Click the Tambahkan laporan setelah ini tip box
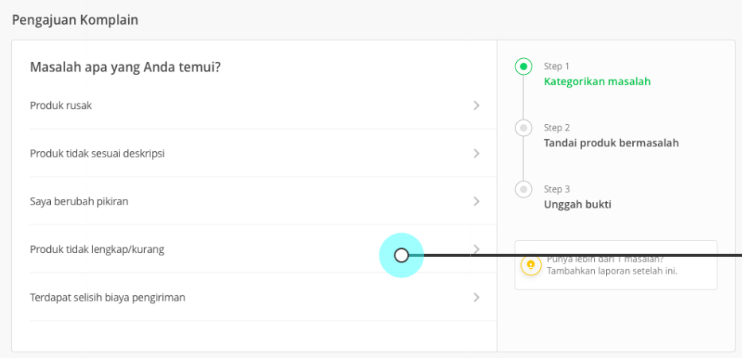This screenshot has height=358, width=742. pos(616,265)
